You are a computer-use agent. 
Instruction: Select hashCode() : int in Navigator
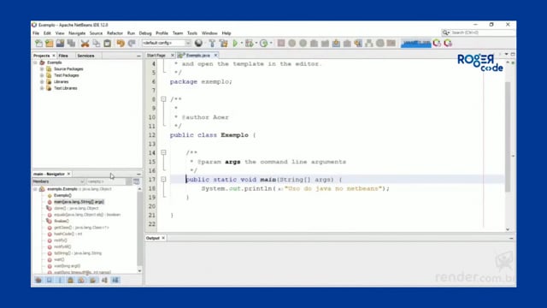tap(68, 234)
